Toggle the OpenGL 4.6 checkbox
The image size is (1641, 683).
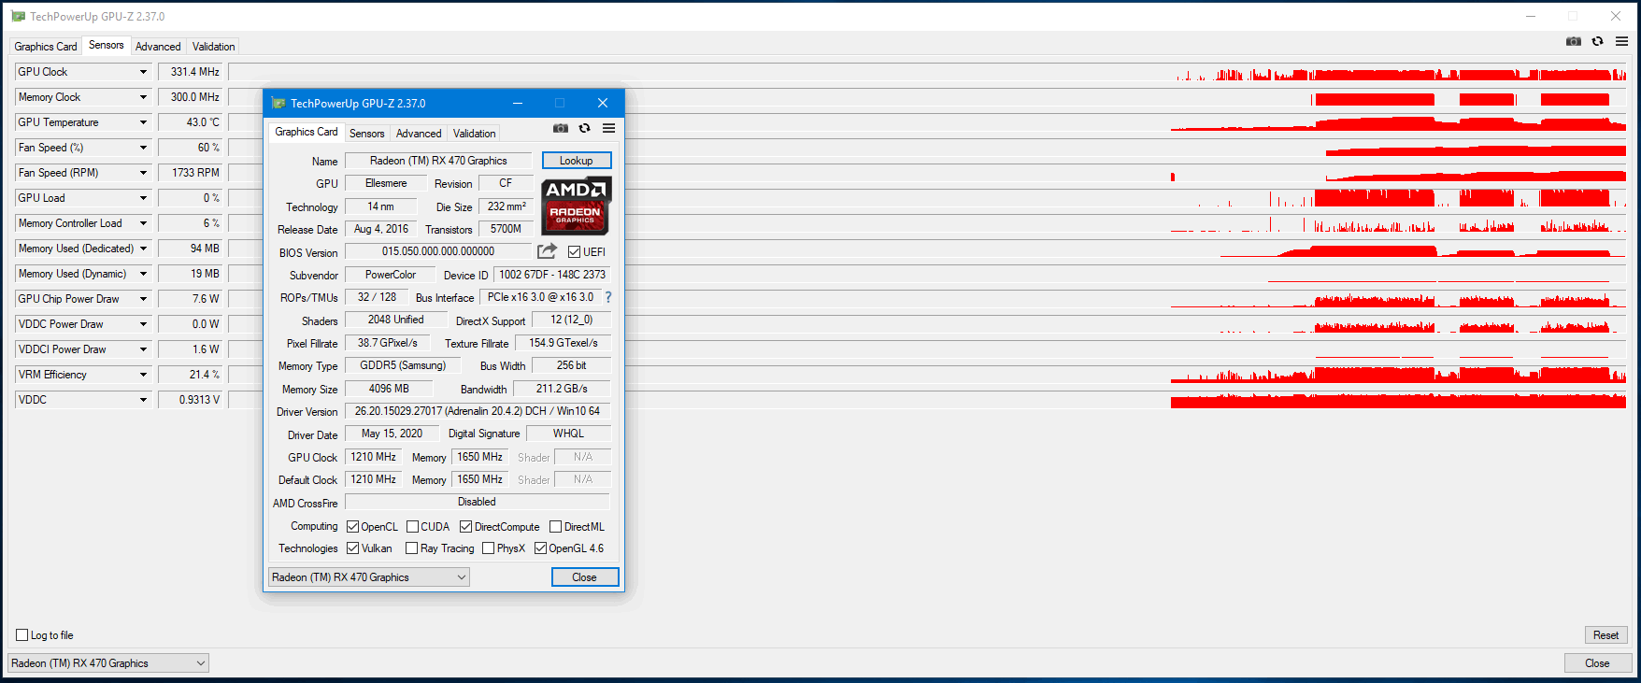pyautogui.click(x=540, y=548)
